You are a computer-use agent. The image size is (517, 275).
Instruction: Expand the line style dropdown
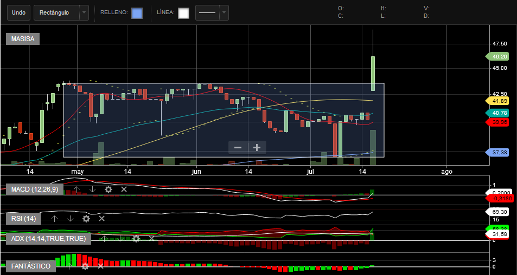224,12
